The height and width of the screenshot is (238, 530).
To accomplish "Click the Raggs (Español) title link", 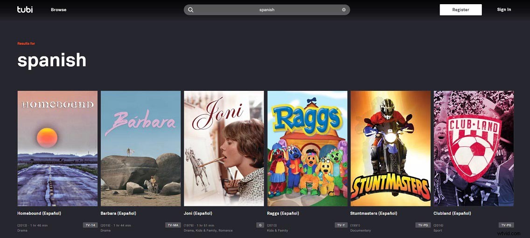I will [x=283, y=213].
